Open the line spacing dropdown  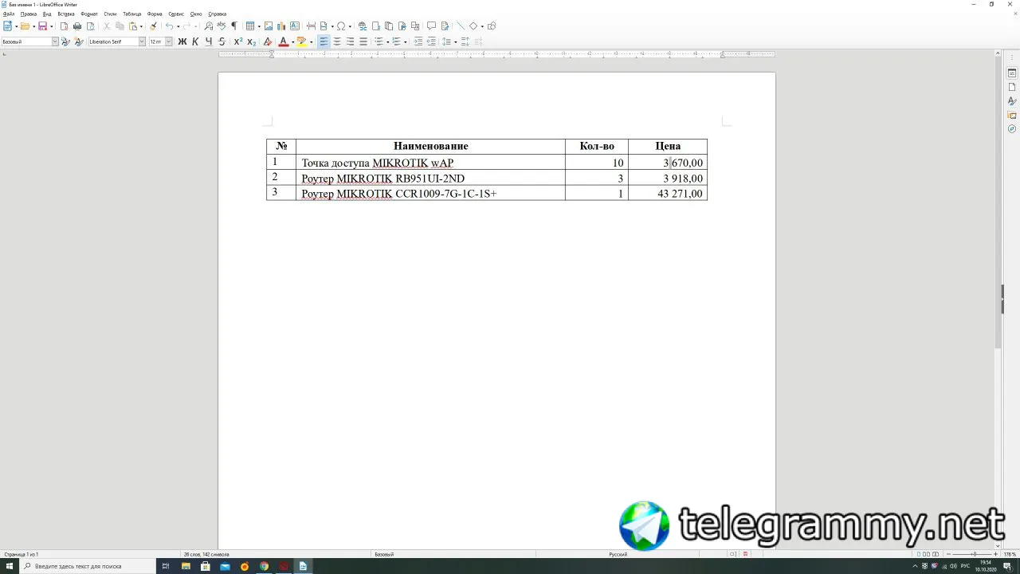tap(455, 41)
